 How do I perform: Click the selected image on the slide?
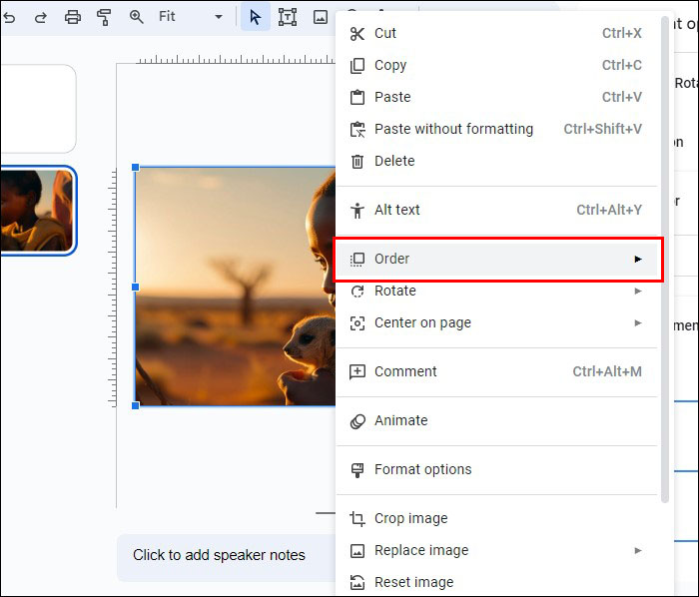click(236, 287)
